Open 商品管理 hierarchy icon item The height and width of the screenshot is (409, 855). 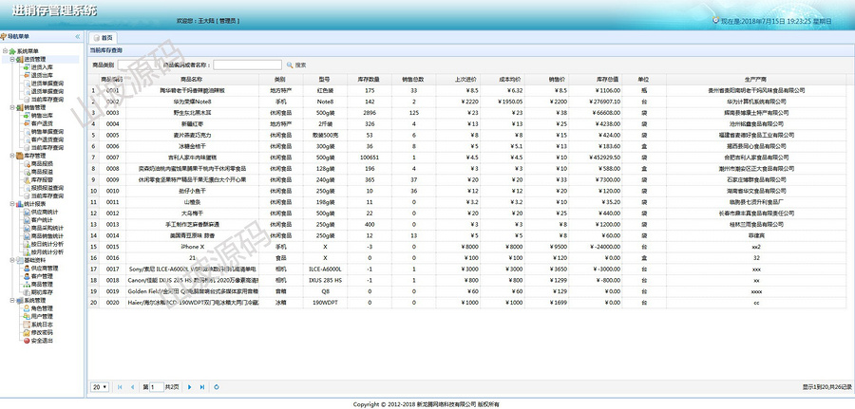(x=27, y=284)
